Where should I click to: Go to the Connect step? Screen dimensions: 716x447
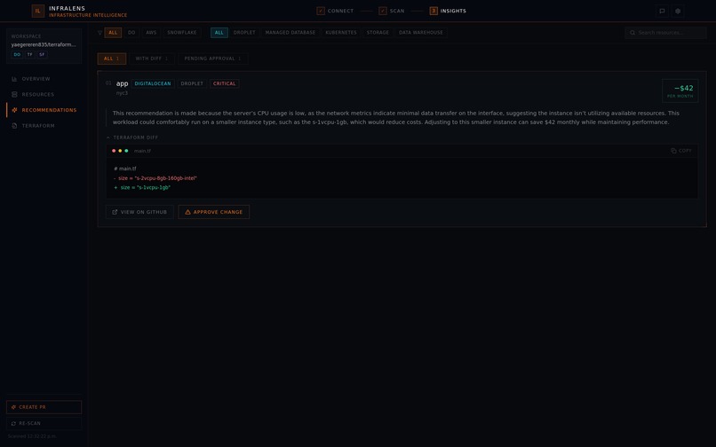(x=335, y=11)
